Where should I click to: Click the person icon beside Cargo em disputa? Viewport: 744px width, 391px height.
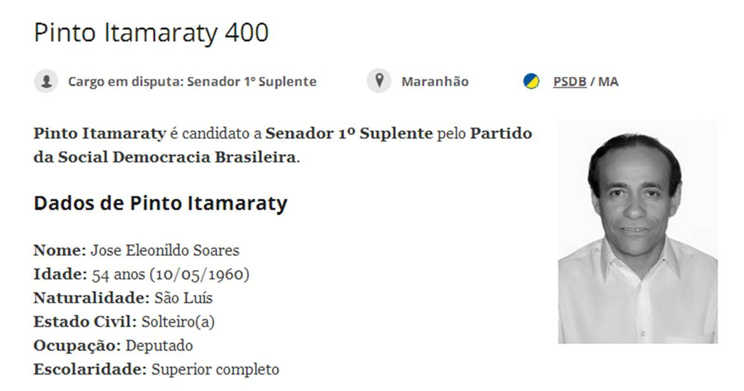pyautogui.click(x=46, y=81)
